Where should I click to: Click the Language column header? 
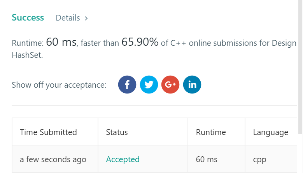271,133
